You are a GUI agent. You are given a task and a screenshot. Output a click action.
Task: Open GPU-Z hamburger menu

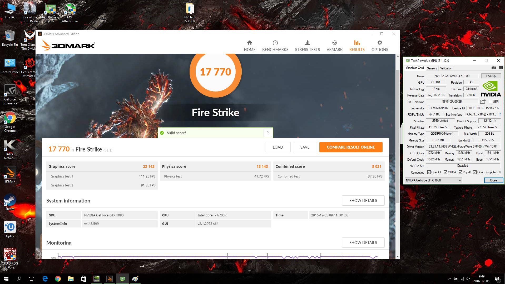click(x=501, y=68)
